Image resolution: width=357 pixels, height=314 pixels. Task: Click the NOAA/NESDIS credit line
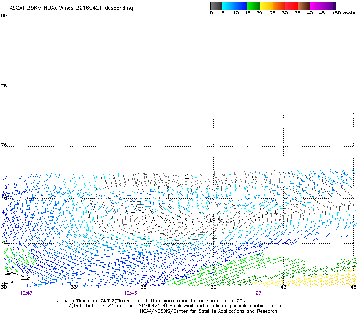(208, 311)
